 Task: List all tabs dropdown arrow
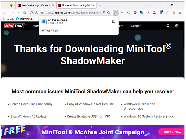pyautogui.click(x=149, y=5)
